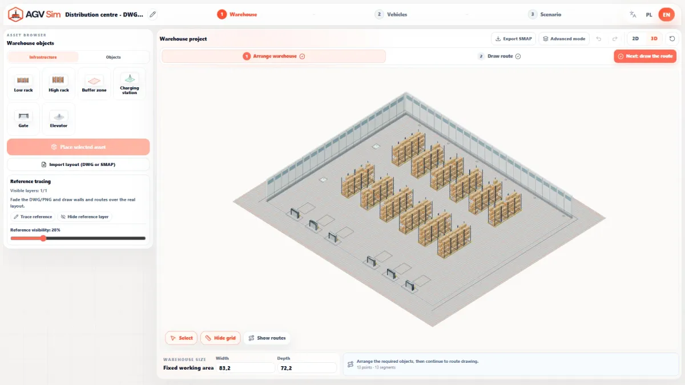685x385 pixels.
Task: Click the AGV Sim logo icon
Action: tap(16, 14)
